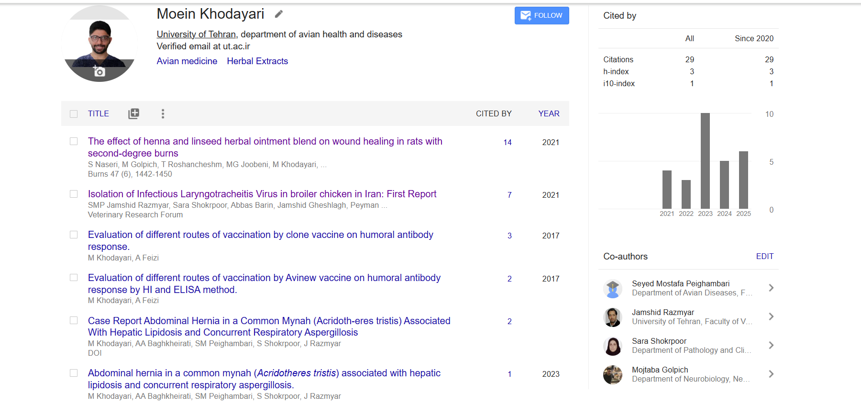Screen dimensions: 861x406
Task: Click Jamshid Razmyar's profile photo
Action: point(612,317)
